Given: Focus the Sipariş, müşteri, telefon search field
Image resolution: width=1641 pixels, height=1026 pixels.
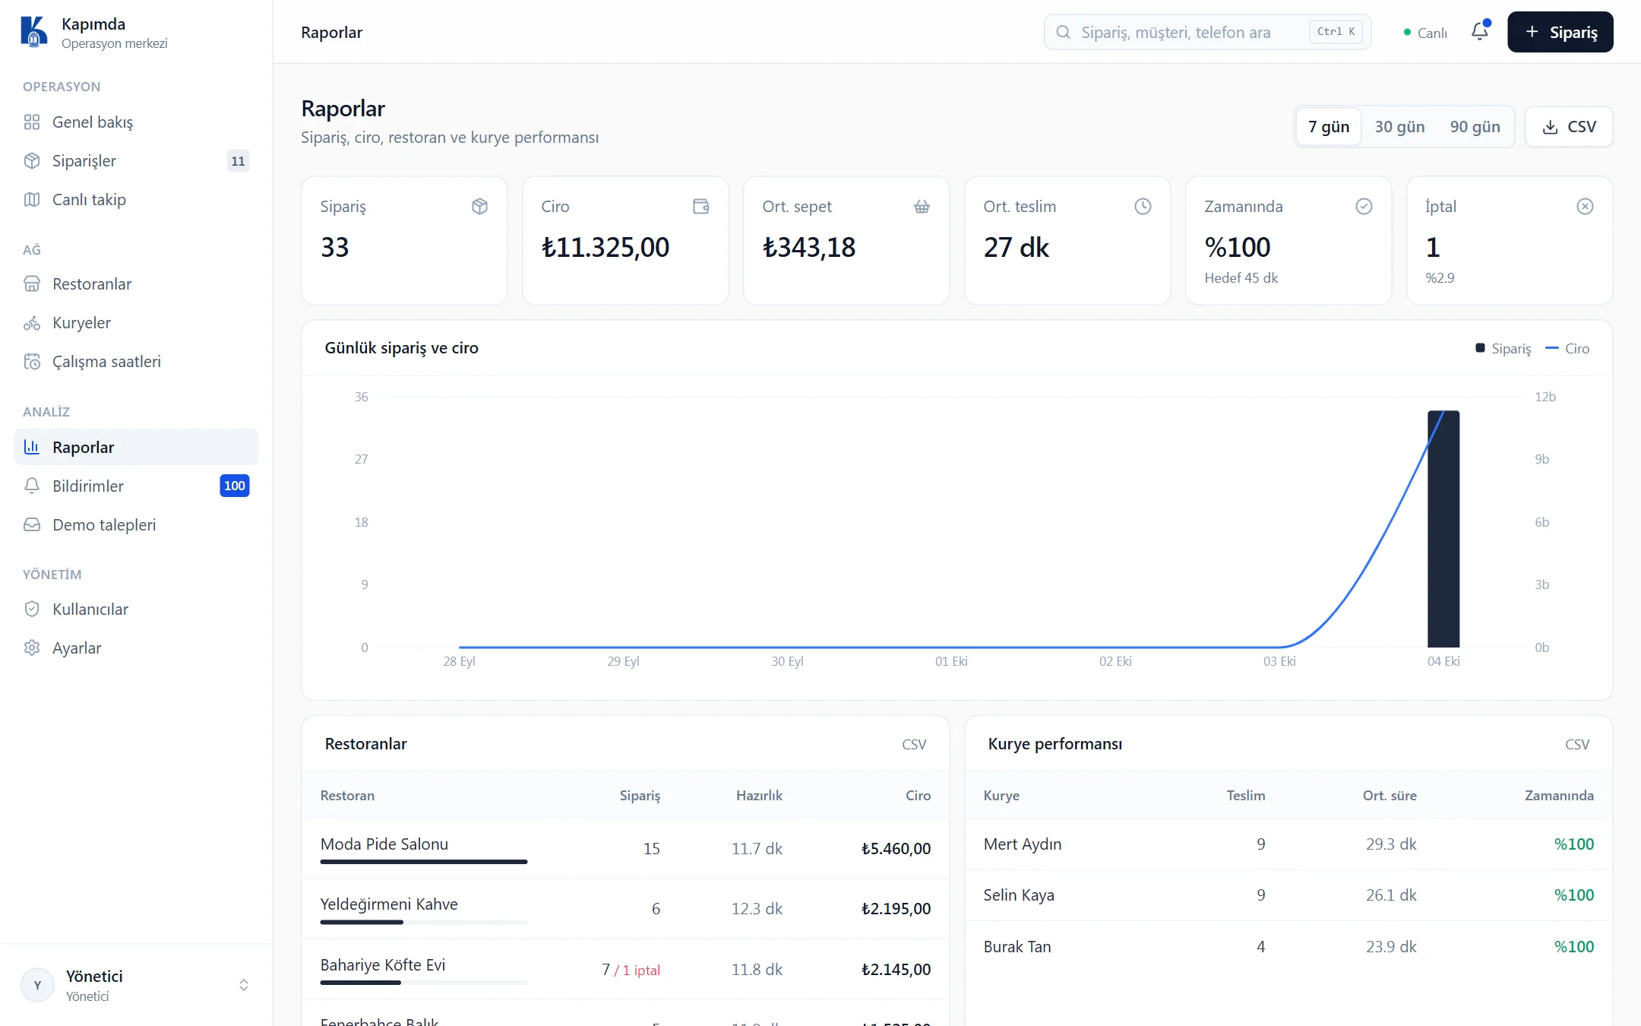Looking at the screenshot, I should pos(1207,32).
